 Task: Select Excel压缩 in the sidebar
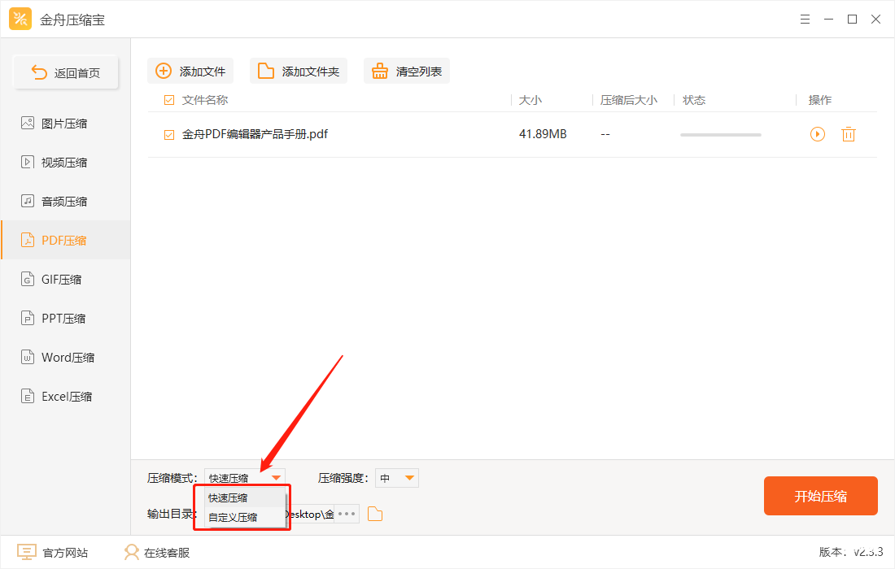[65, 396]
